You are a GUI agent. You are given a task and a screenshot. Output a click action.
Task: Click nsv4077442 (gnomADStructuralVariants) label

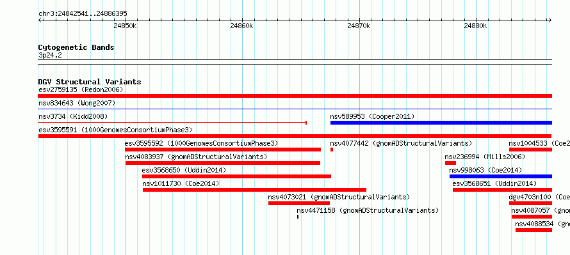401,143
